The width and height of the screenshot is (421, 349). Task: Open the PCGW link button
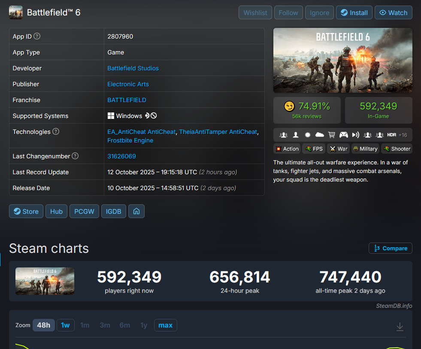pyautogui.click(x=84, y=211)
